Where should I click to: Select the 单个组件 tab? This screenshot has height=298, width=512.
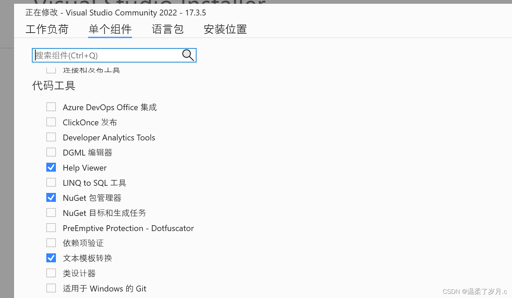click(x=110, y=29)
